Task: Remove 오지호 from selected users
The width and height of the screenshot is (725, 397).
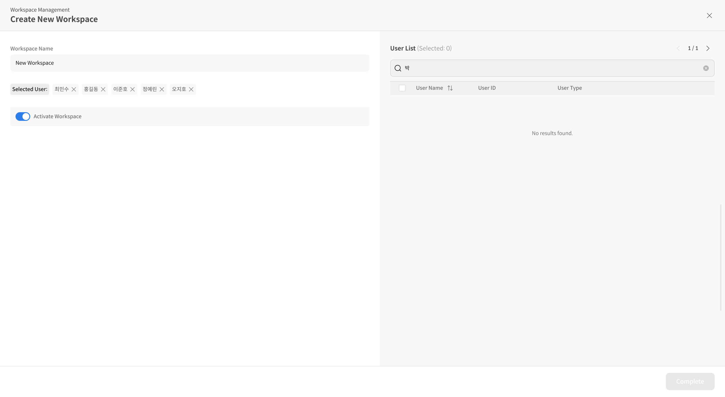Action: [191, 89]
